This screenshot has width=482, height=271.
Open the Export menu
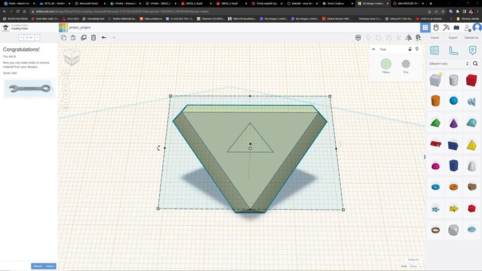pos(453,37)
